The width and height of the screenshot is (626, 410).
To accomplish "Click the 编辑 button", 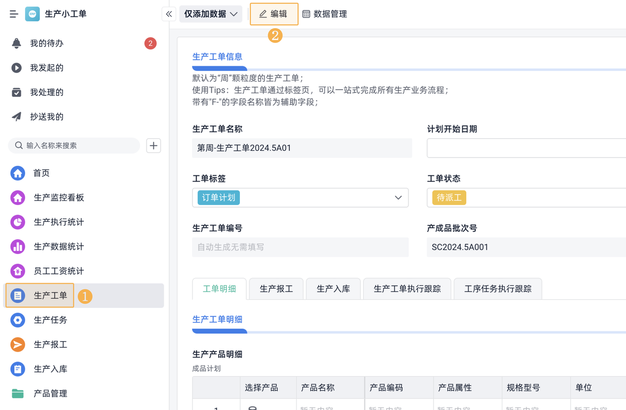I will pyautogui.click(x=274, y=14).
